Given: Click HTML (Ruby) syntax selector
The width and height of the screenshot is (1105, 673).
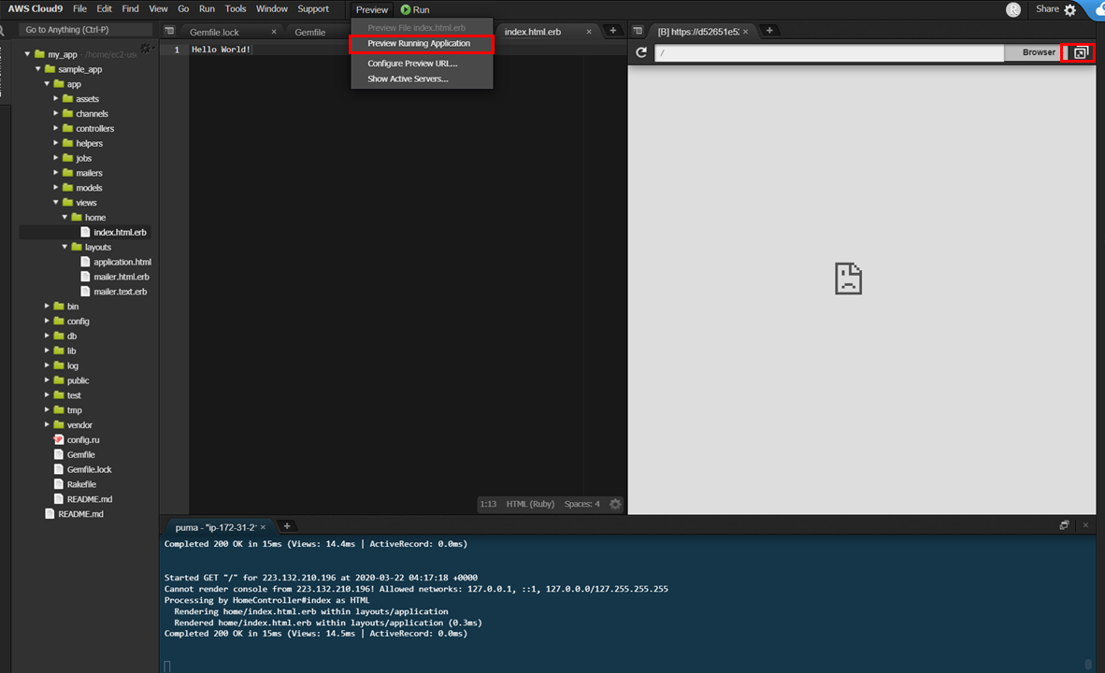Looking at the screenshot, I should tap(530, 504).
